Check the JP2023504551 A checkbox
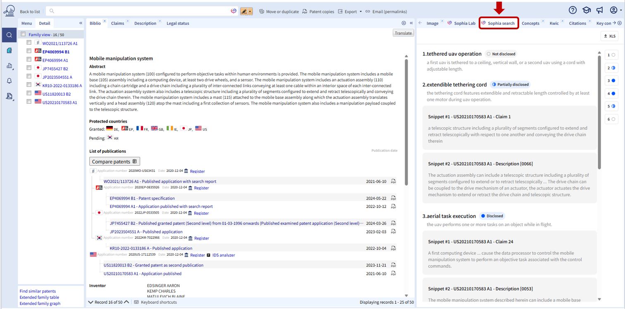 (29, 77)
